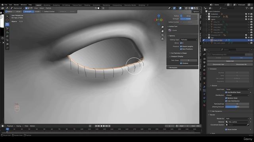
Task: Adjust Strength slider in sidebar panel
Action: [189, 19]
